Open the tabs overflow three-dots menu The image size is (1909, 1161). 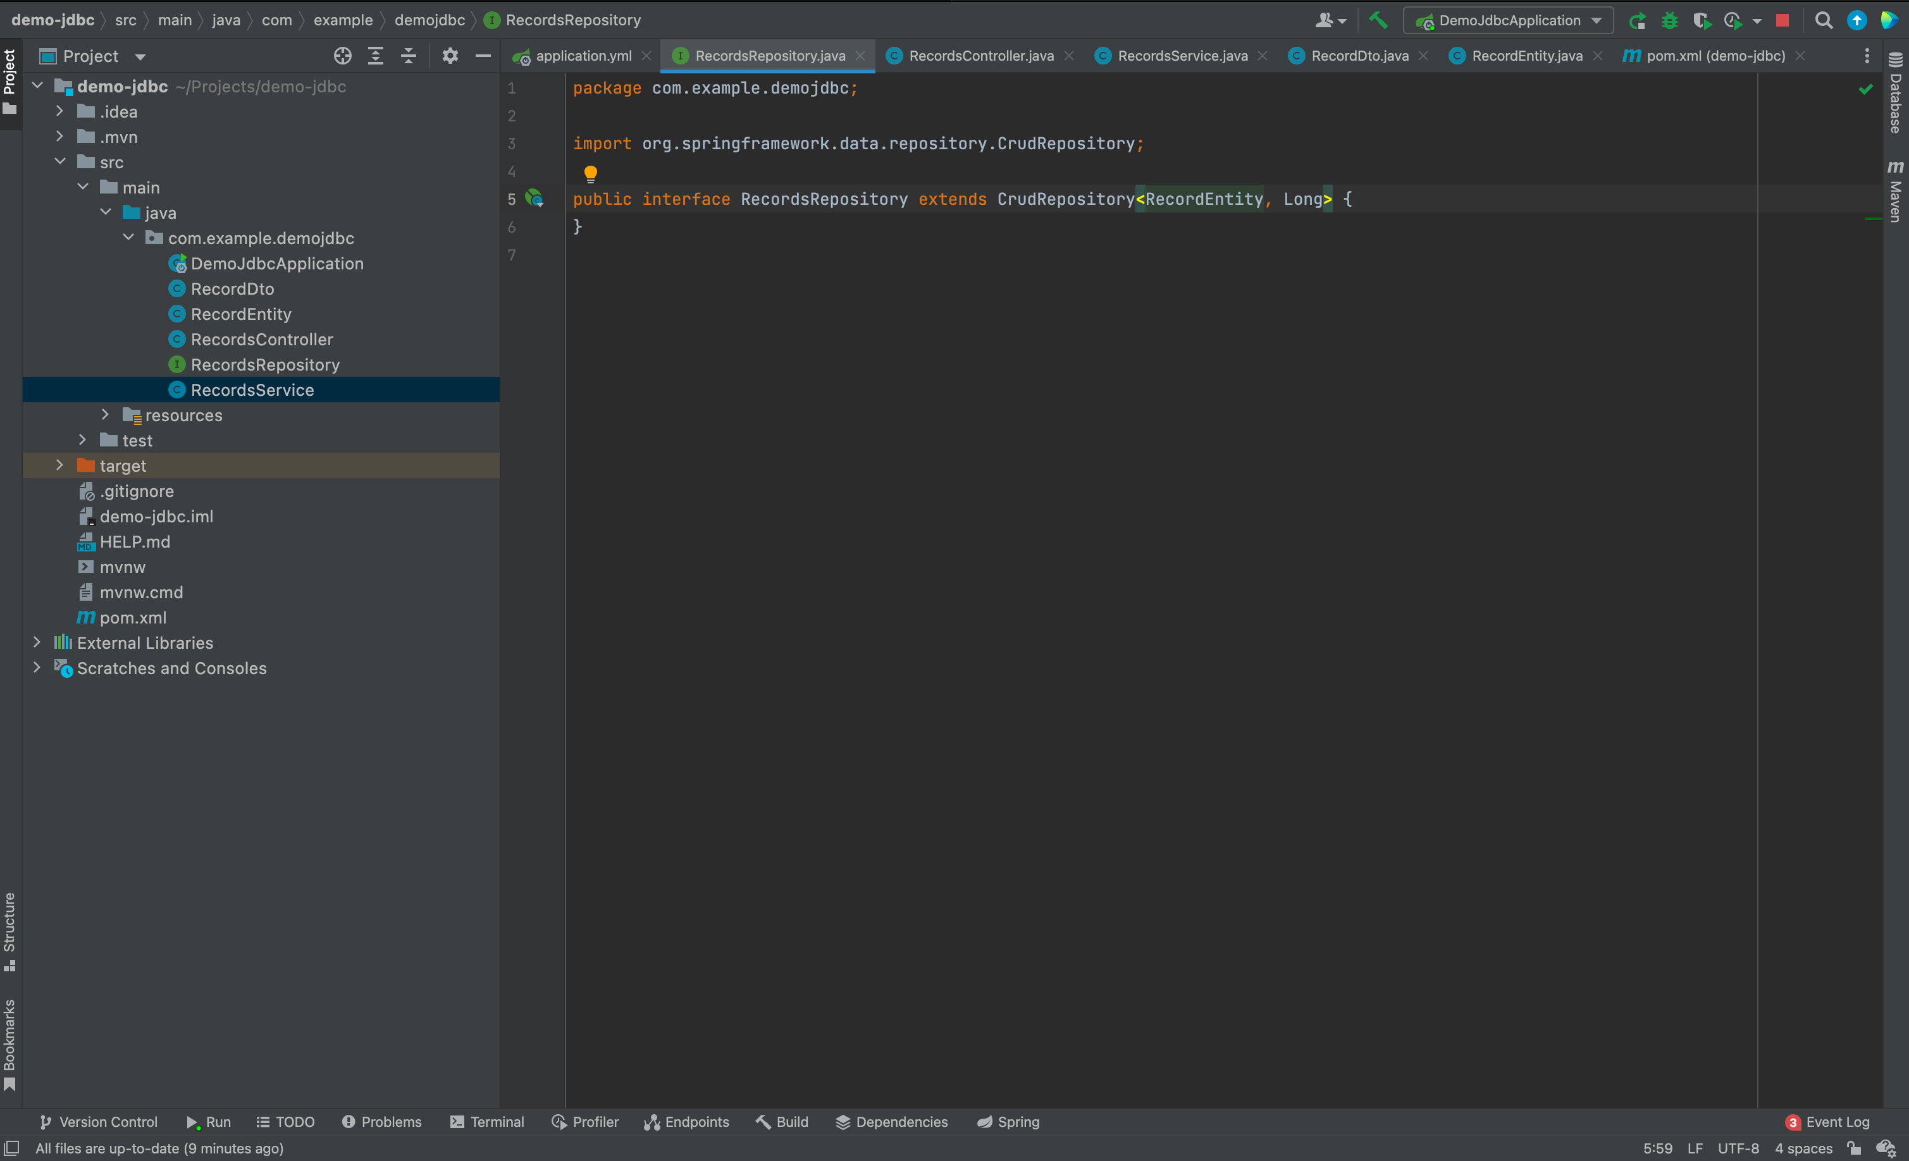(x=1867, y=56)
